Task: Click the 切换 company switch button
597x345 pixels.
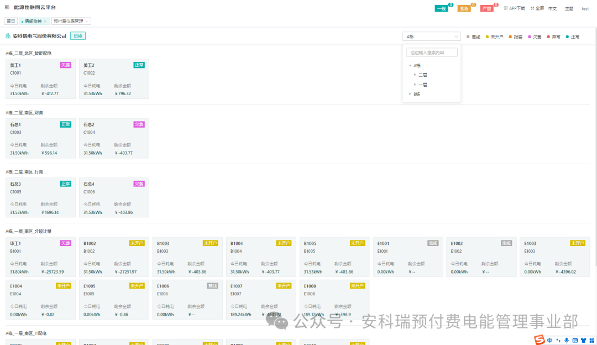Action: pos(78,36)
